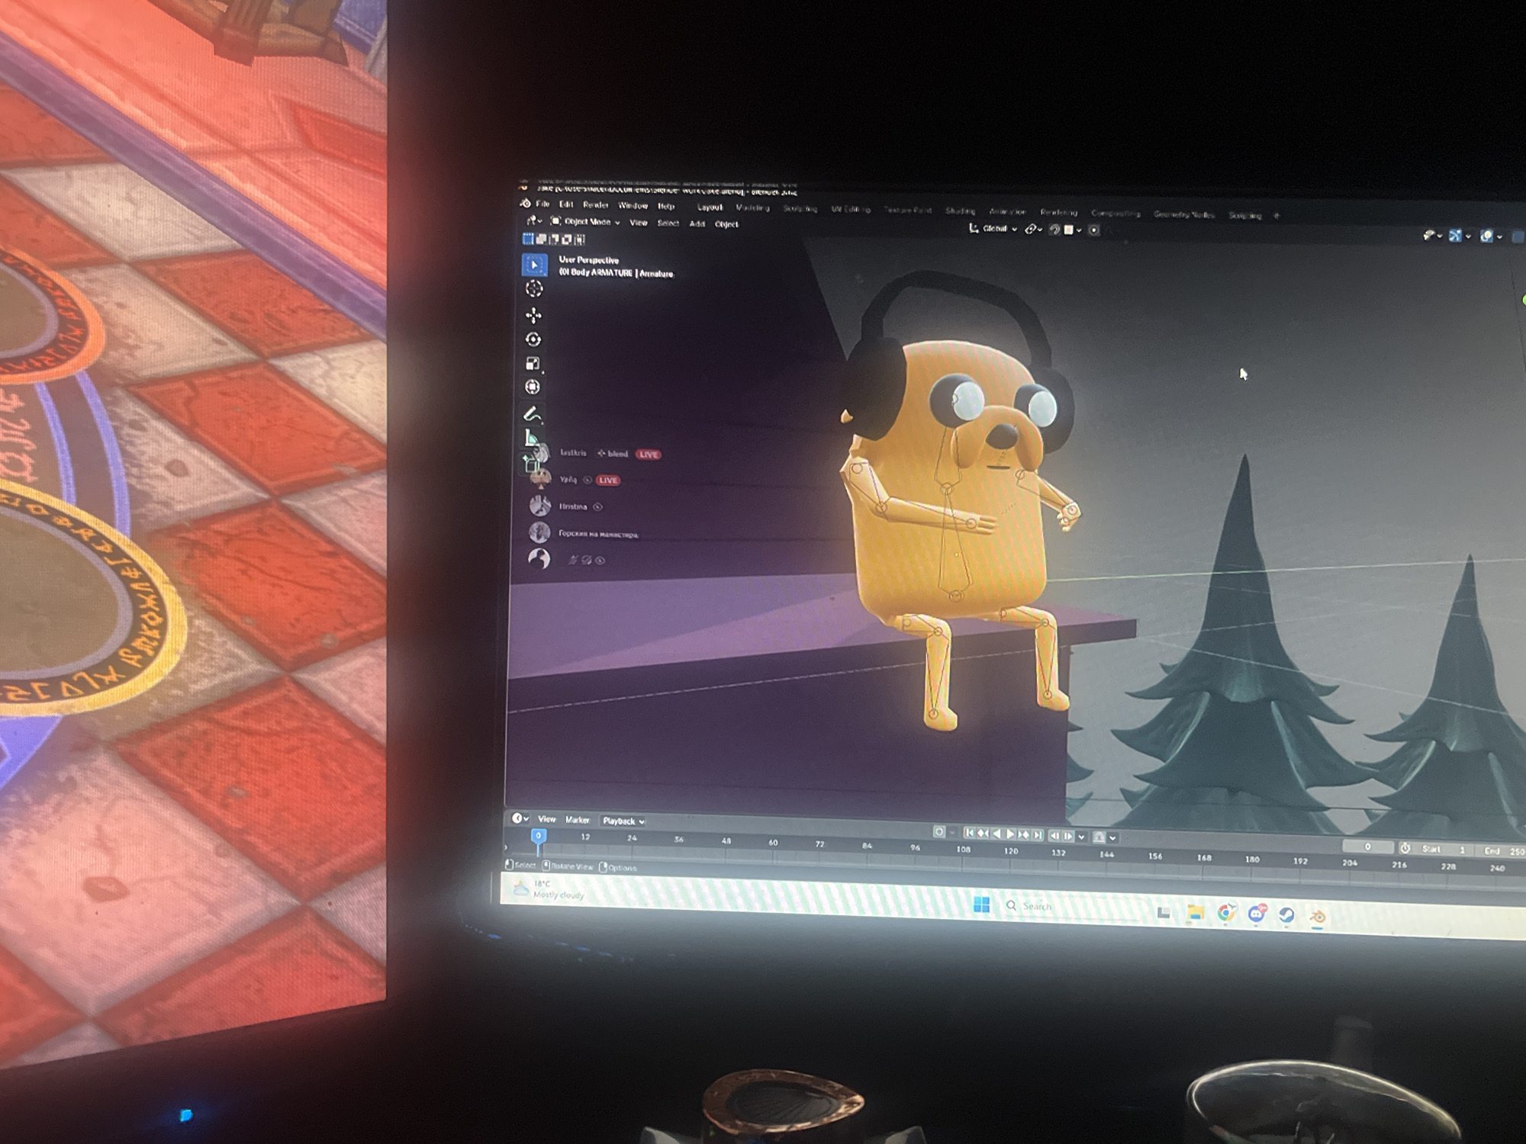
Task: Switch to the Modeling workspace tab
Action: click(x=752, y=207)
